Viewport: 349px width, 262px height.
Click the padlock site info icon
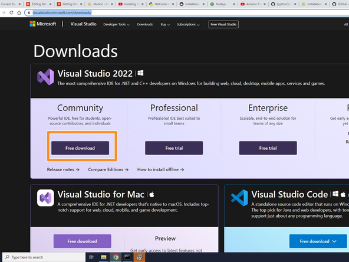29,13
